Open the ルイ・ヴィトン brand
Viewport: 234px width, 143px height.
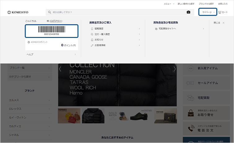(17, 118)
